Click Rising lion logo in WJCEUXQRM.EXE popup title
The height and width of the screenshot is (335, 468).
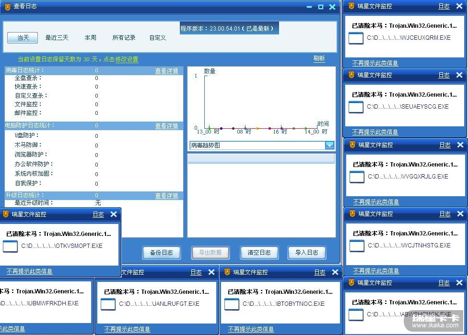pyautogui.click(x=351, y=6)
